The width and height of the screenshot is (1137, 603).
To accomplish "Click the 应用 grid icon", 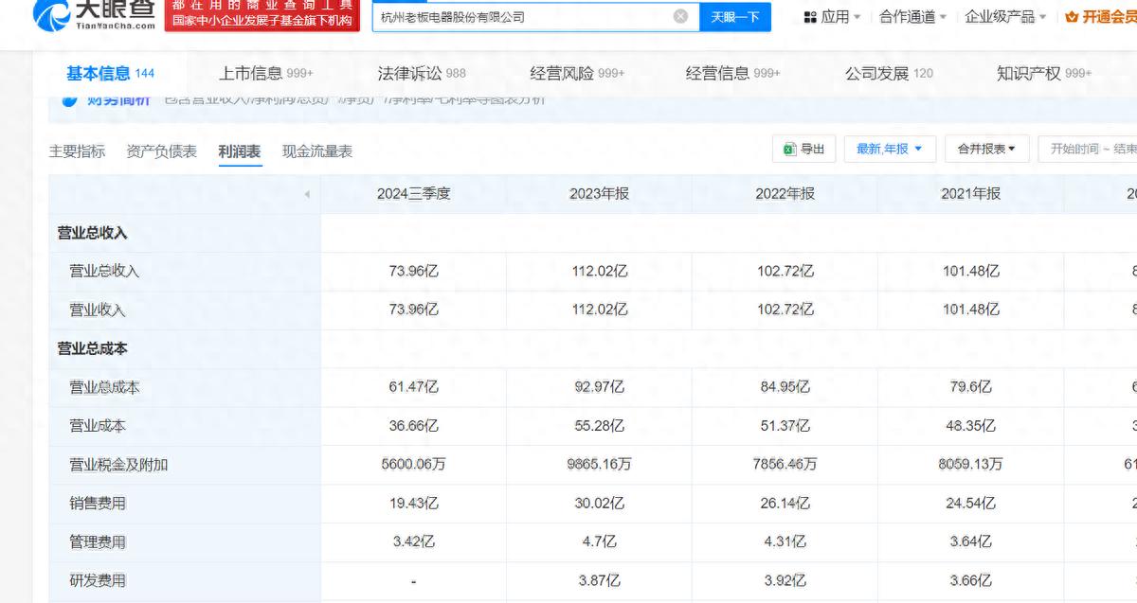I will point(810,17).
